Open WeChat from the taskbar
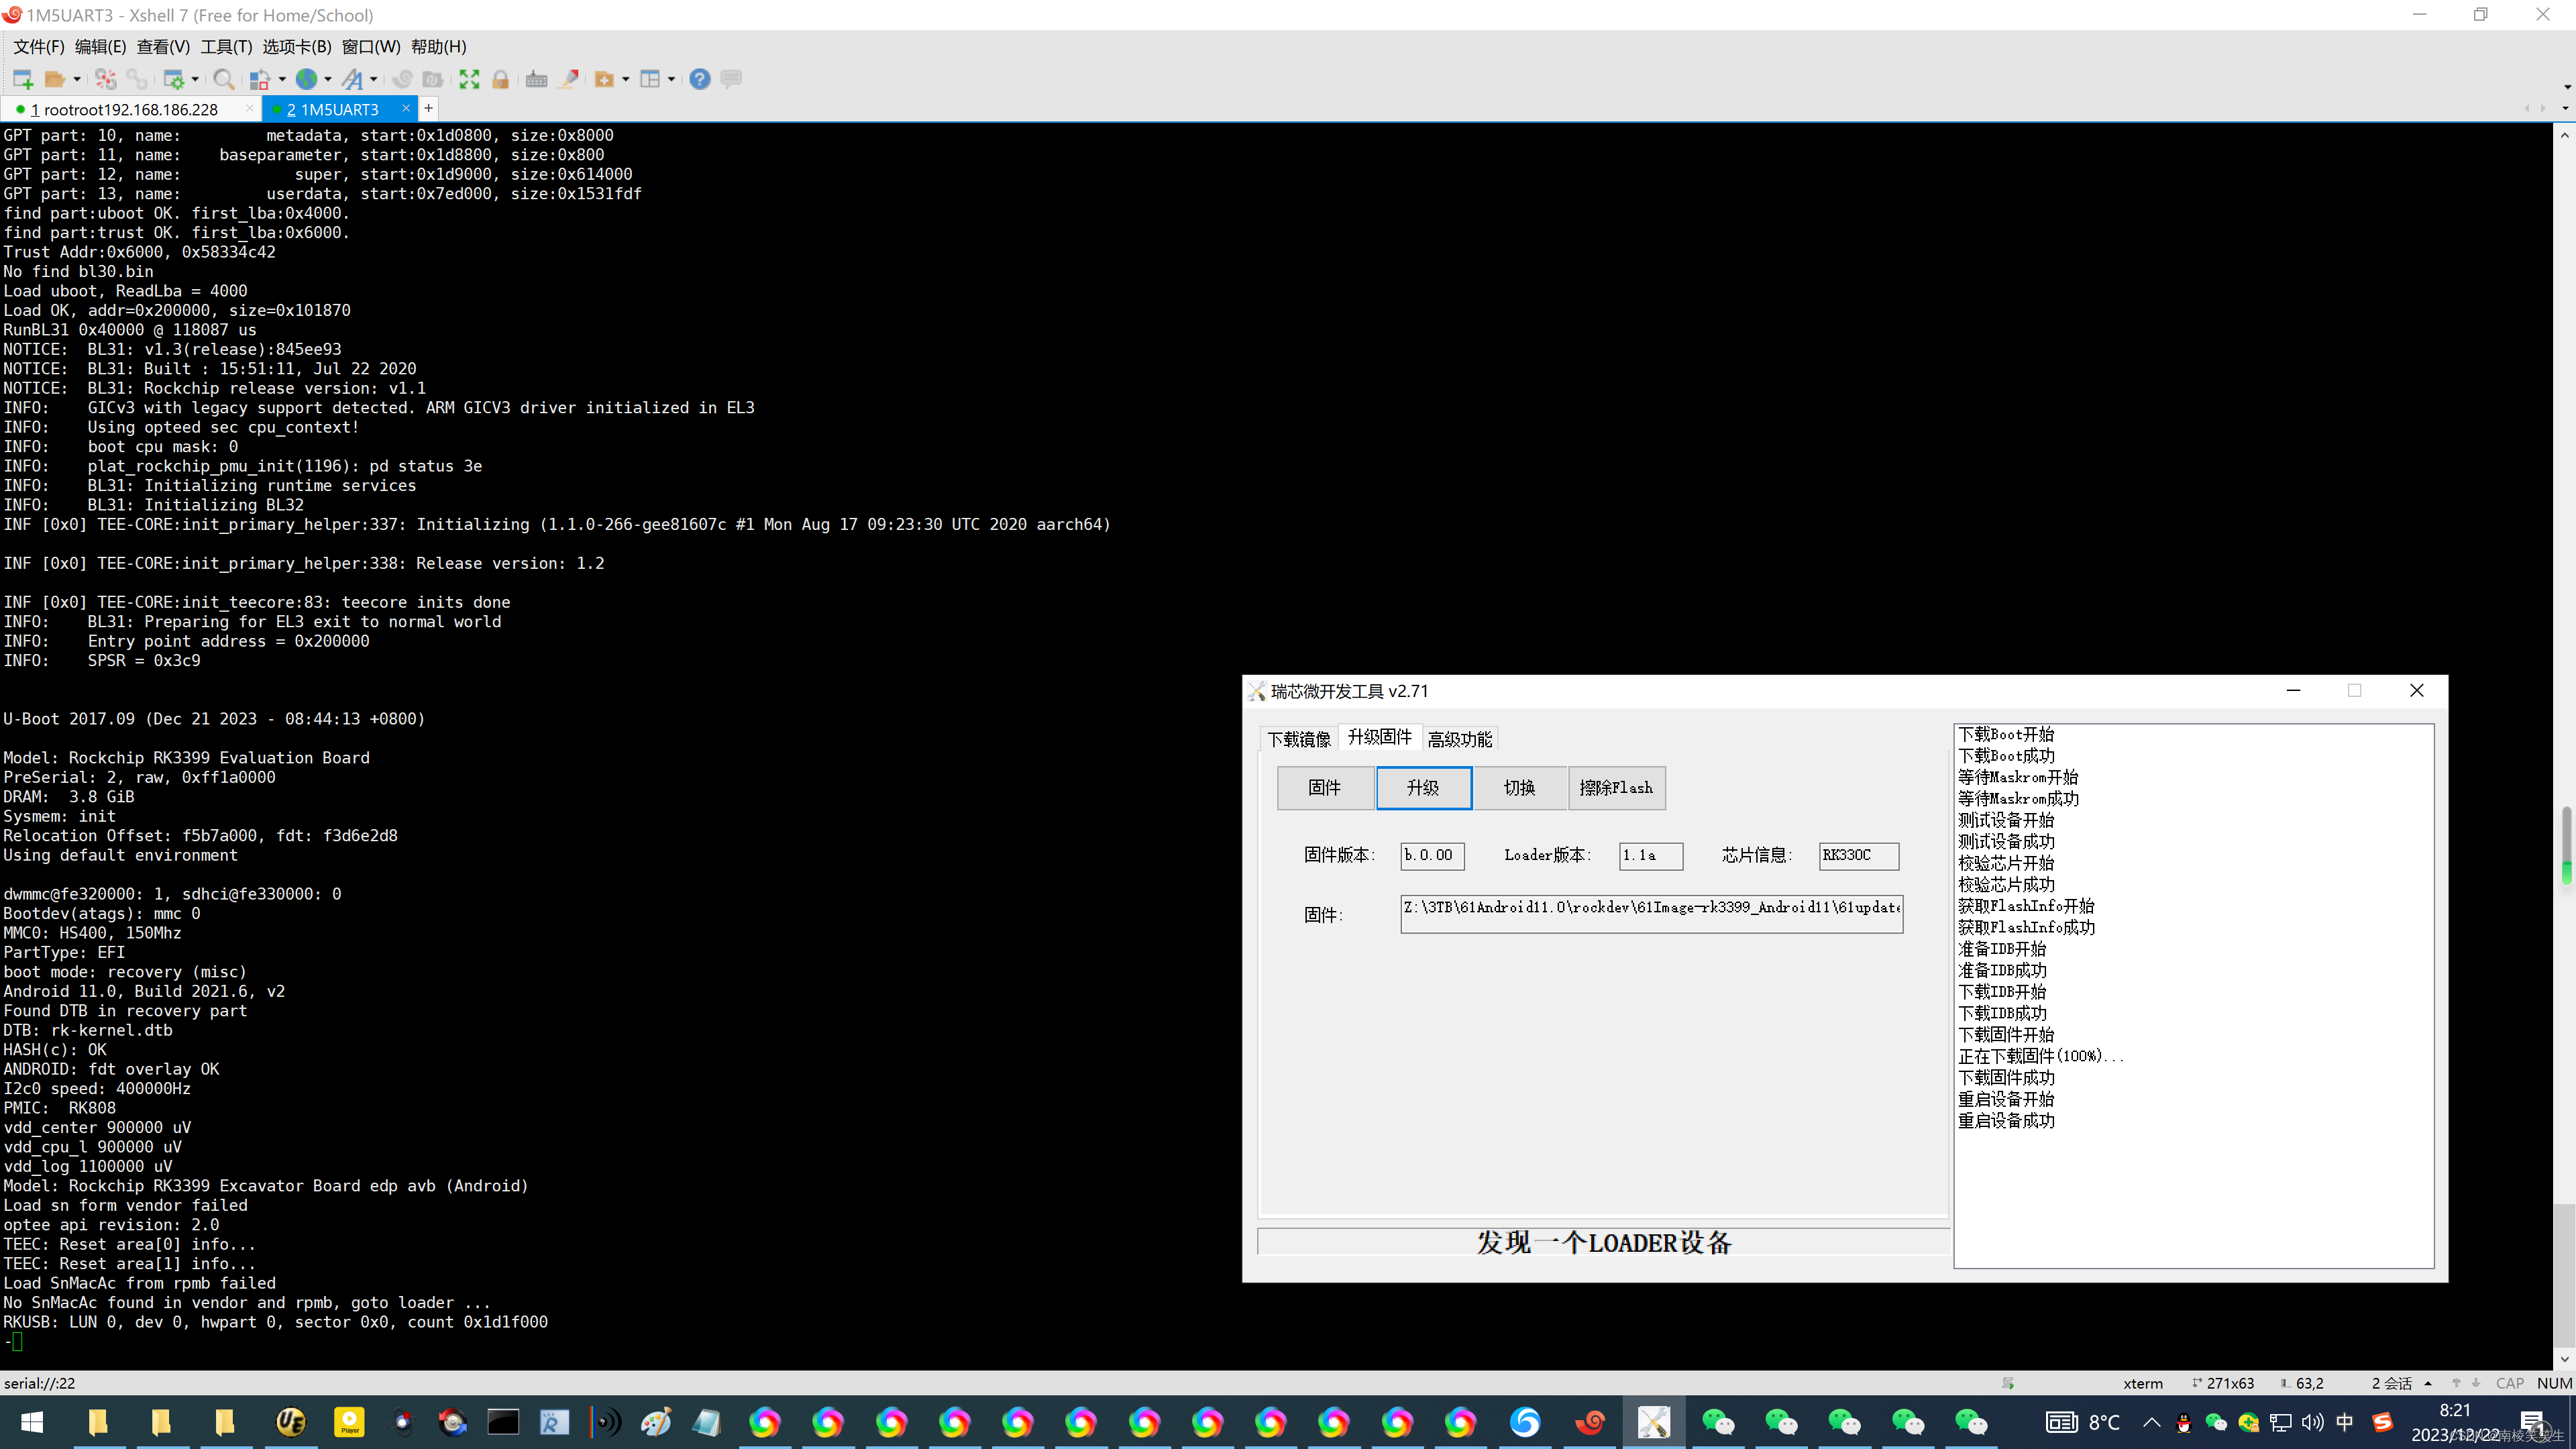The height and width of the screenshot is (1449, 2576). coord(1718,1422)
